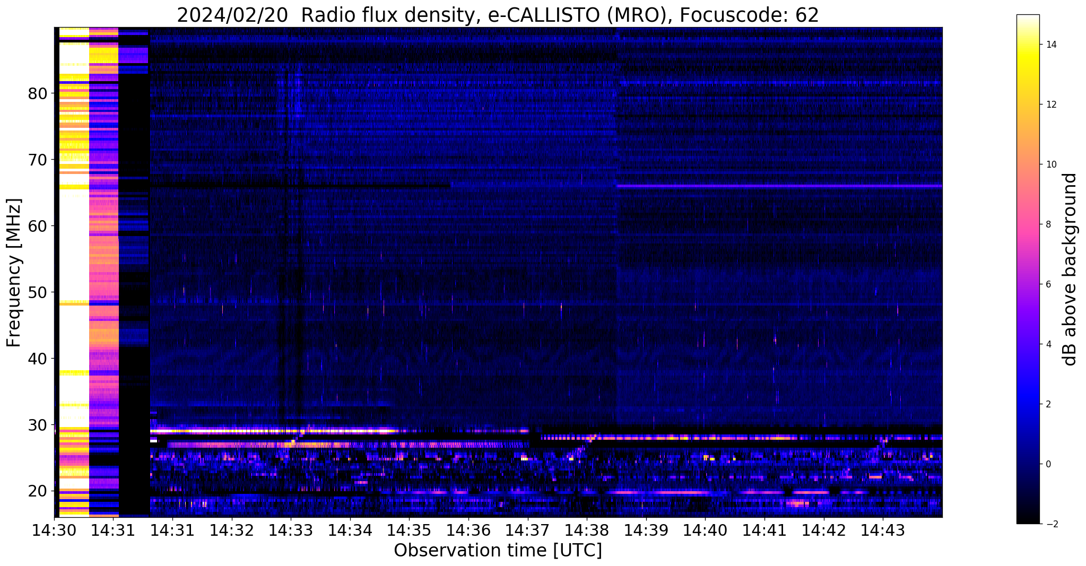Viewport: 1086px width, 566px height.
Task: Click the colorbar tick label 2
Action: pos(1048,404)
